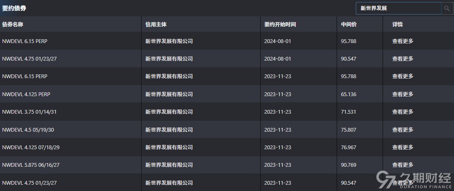Select the NWDEVL 5.875 06/16/27 bond name
This screenshot has width=454, height=191.
(30, 165)
